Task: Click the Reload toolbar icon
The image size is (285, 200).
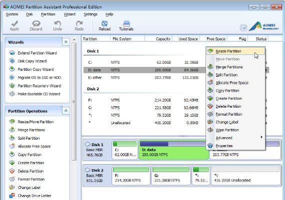Action: [104, 25]
